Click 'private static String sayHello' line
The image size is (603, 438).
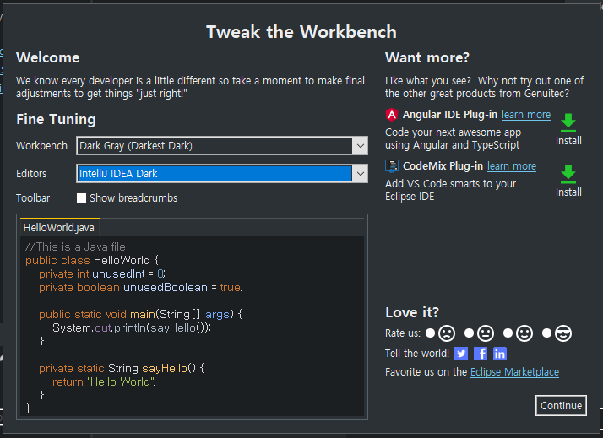(x=122, y=369)
